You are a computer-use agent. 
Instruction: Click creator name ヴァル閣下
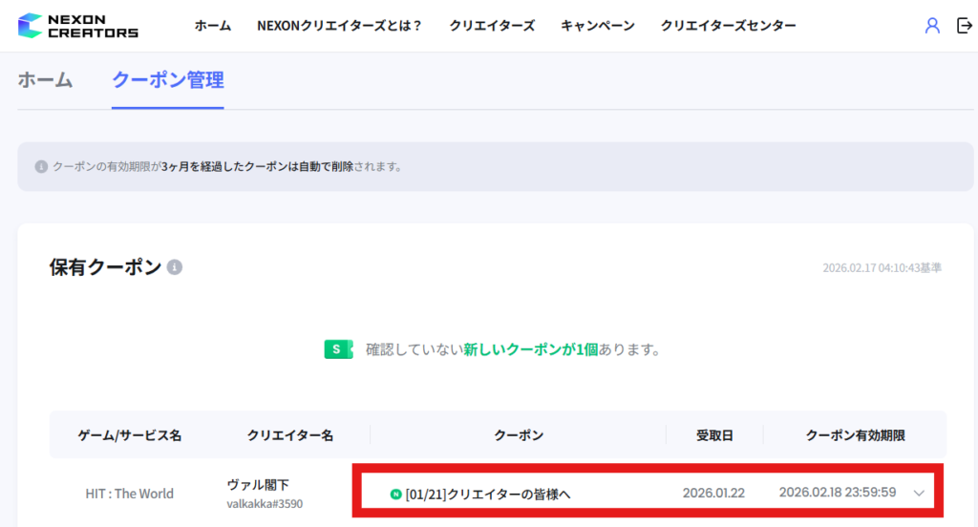258,485
